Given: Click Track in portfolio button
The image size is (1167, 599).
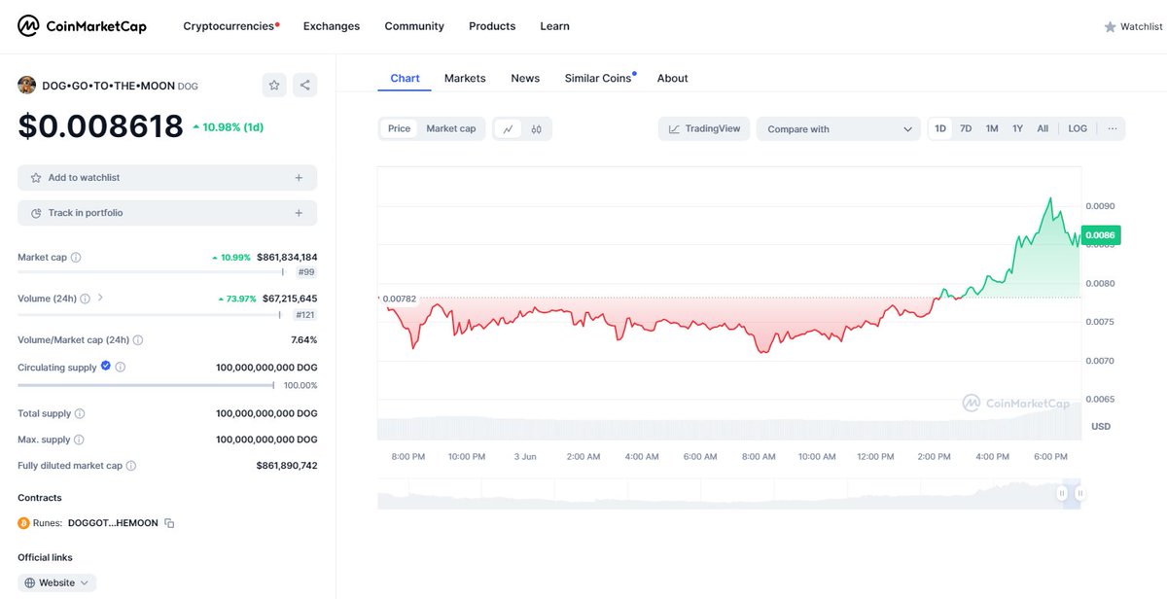Looking at the screenshot, I should tap(167, 213).
